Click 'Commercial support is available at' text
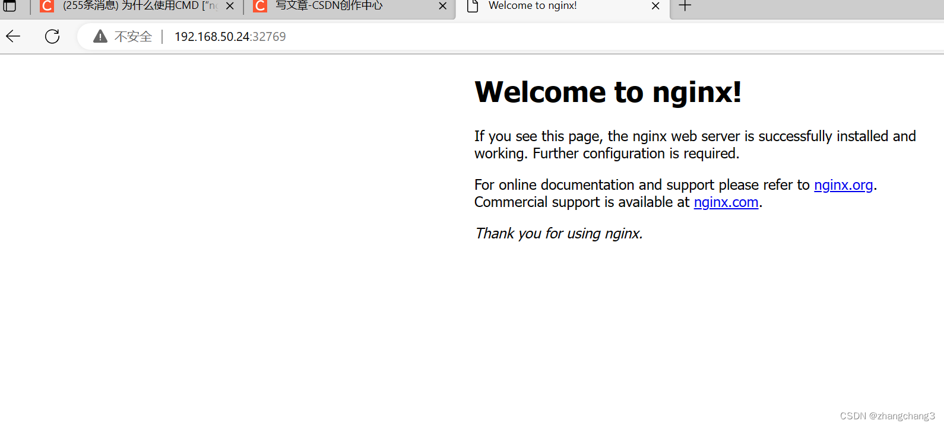The width and height of the screenshot is (944, 427). 582,202
